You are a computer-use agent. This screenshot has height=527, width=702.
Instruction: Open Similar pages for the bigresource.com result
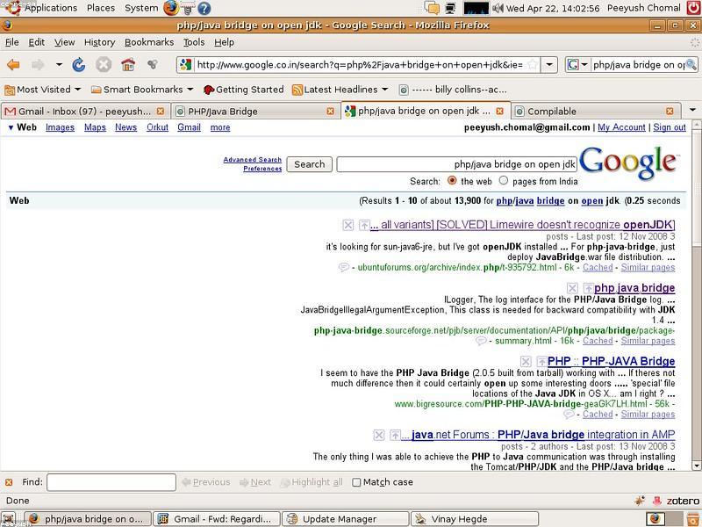(648, 415)
